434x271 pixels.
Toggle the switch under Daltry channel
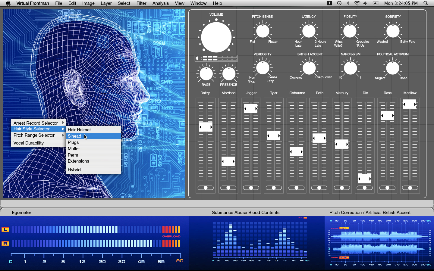(x=206, y=188)
